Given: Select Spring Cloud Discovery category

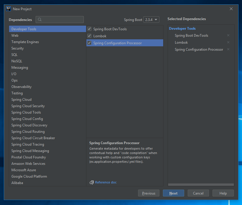Looking at the screenshot, I should (x=48, y=125).
